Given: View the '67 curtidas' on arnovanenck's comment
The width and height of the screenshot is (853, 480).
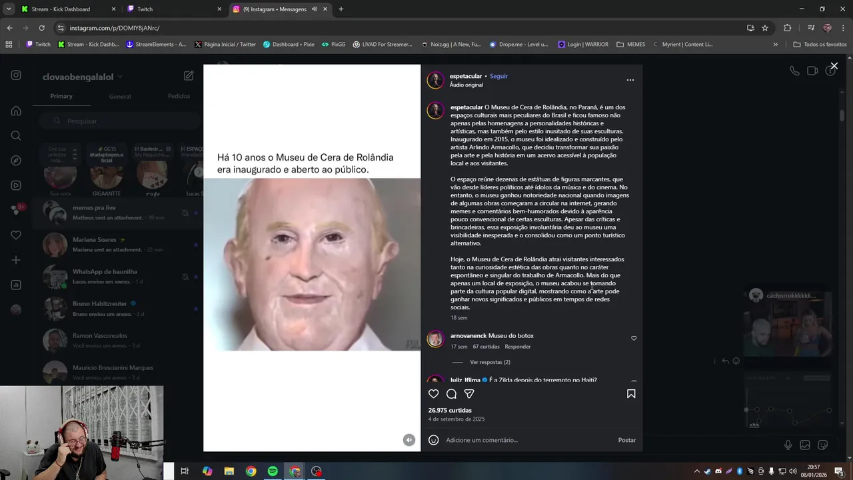Looking at the screenshot, I should coord(486,347).
